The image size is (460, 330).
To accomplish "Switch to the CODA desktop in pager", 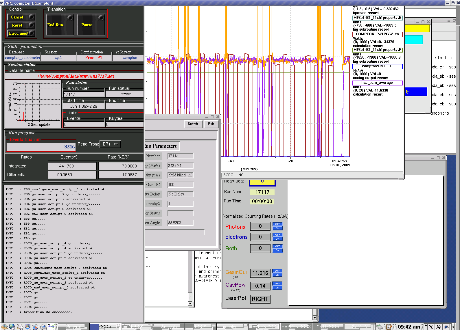I will point(105,327).
